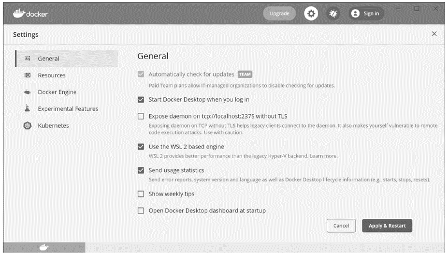Click the Exposing daemon on TCP warning text

(293, 129)
